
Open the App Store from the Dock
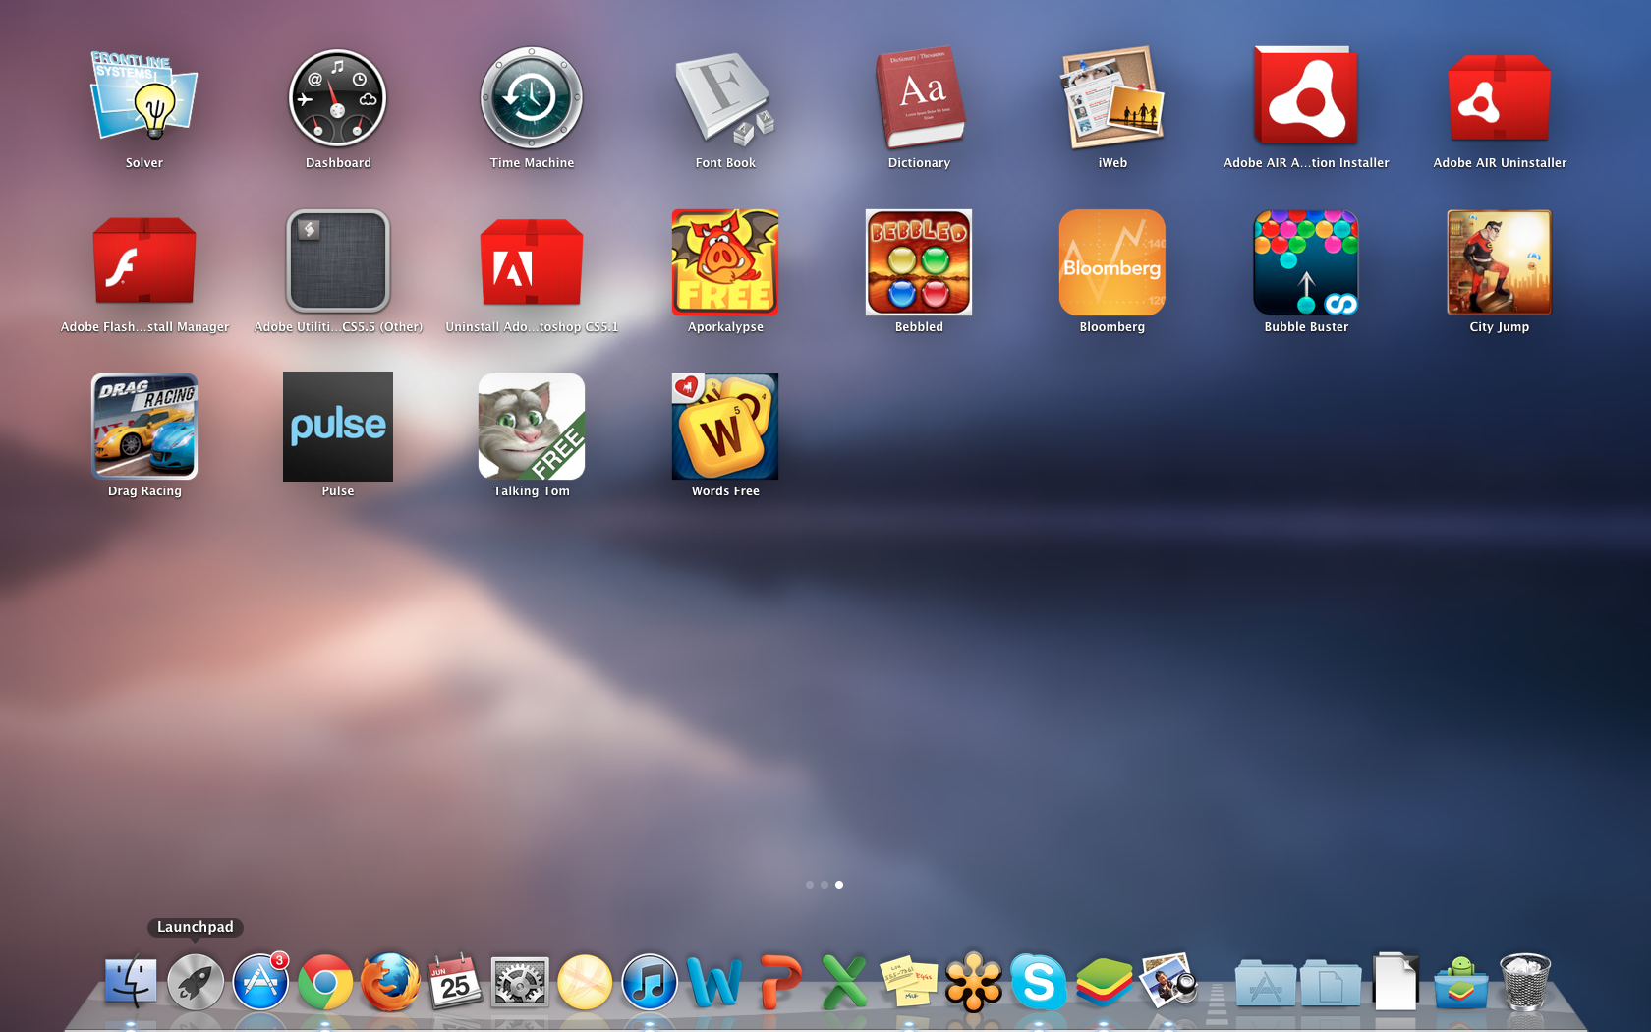click(x=260, y=982)
